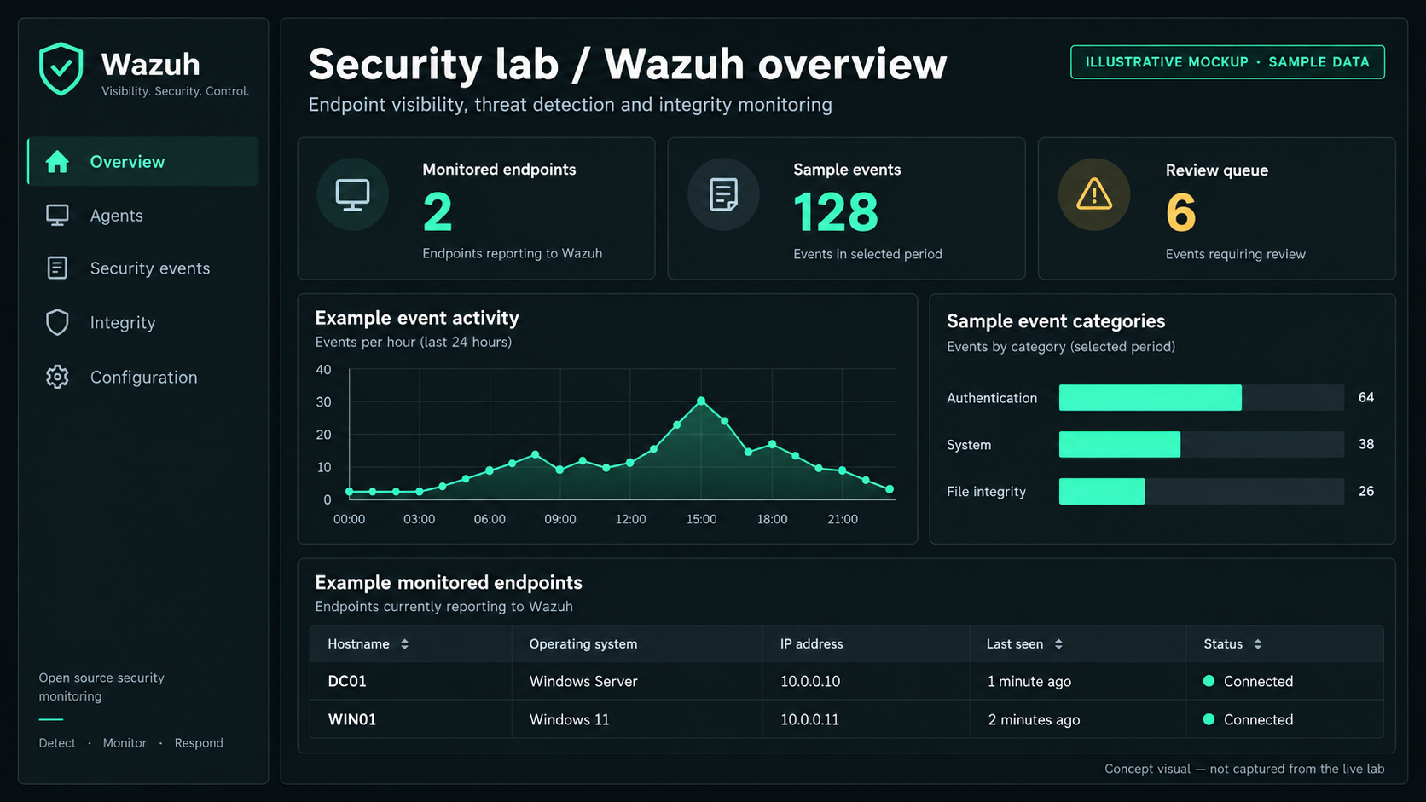Click the Overview home icon

click(57, 162)
